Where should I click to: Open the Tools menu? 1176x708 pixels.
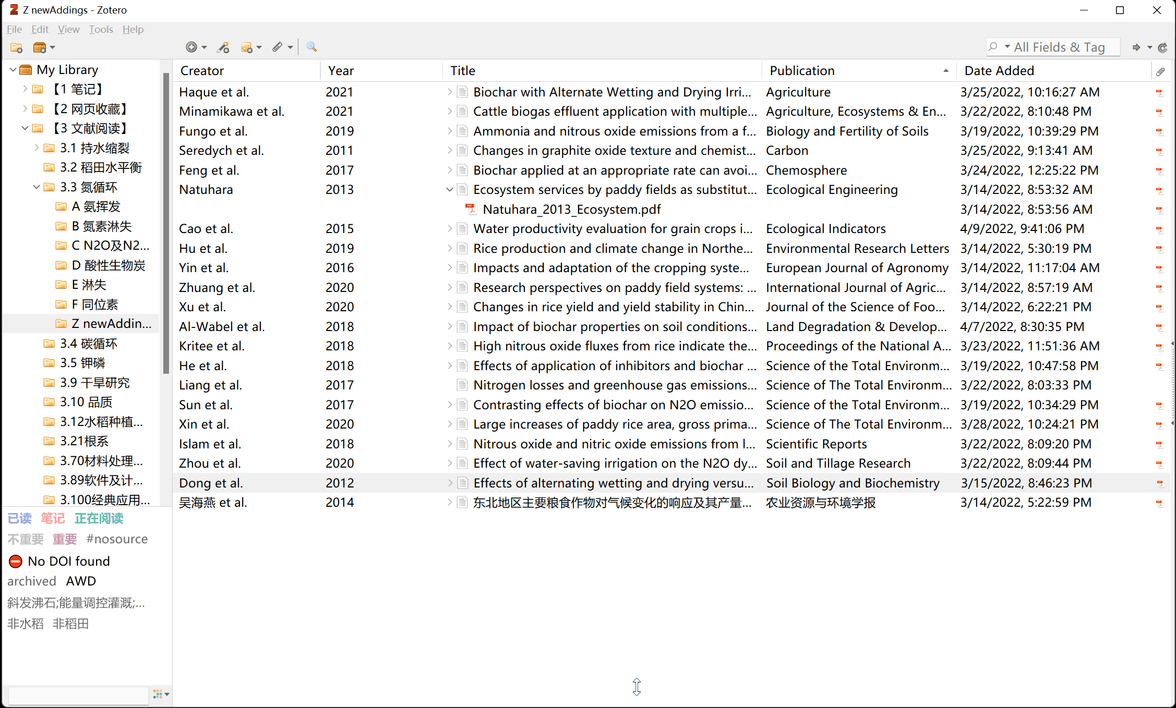(101, 29)
